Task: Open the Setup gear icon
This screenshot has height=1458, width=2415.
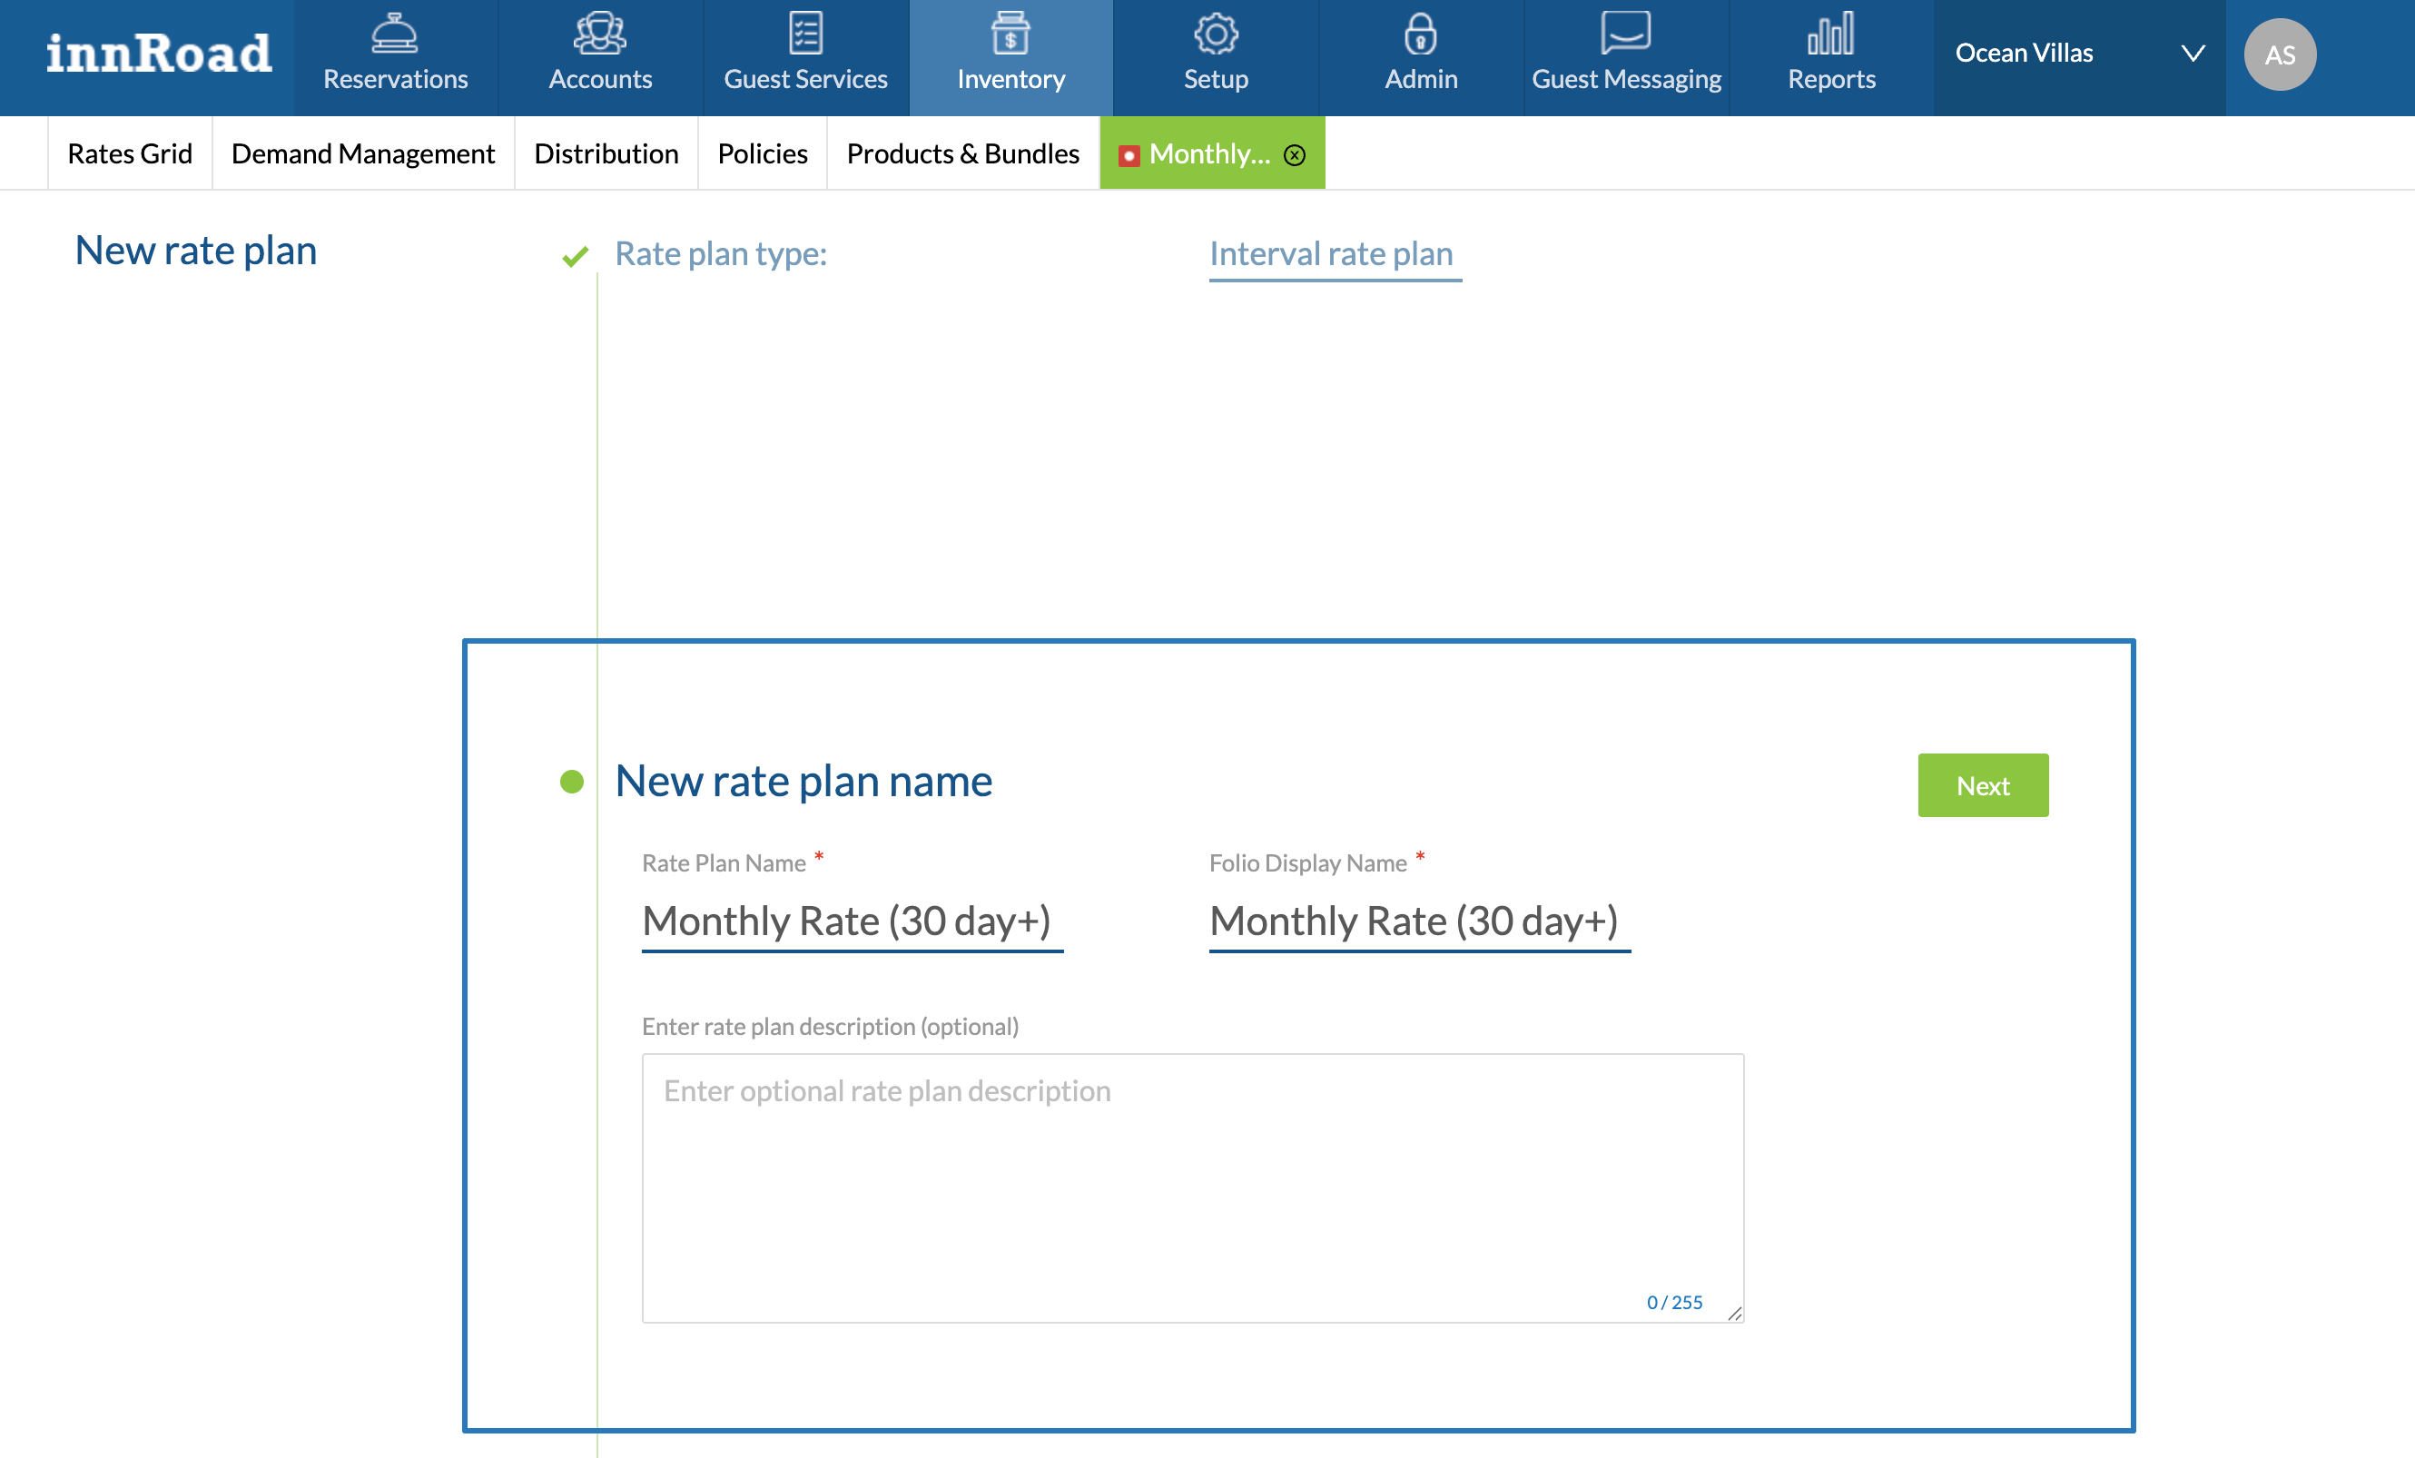Action: [x=1216, y=35]
